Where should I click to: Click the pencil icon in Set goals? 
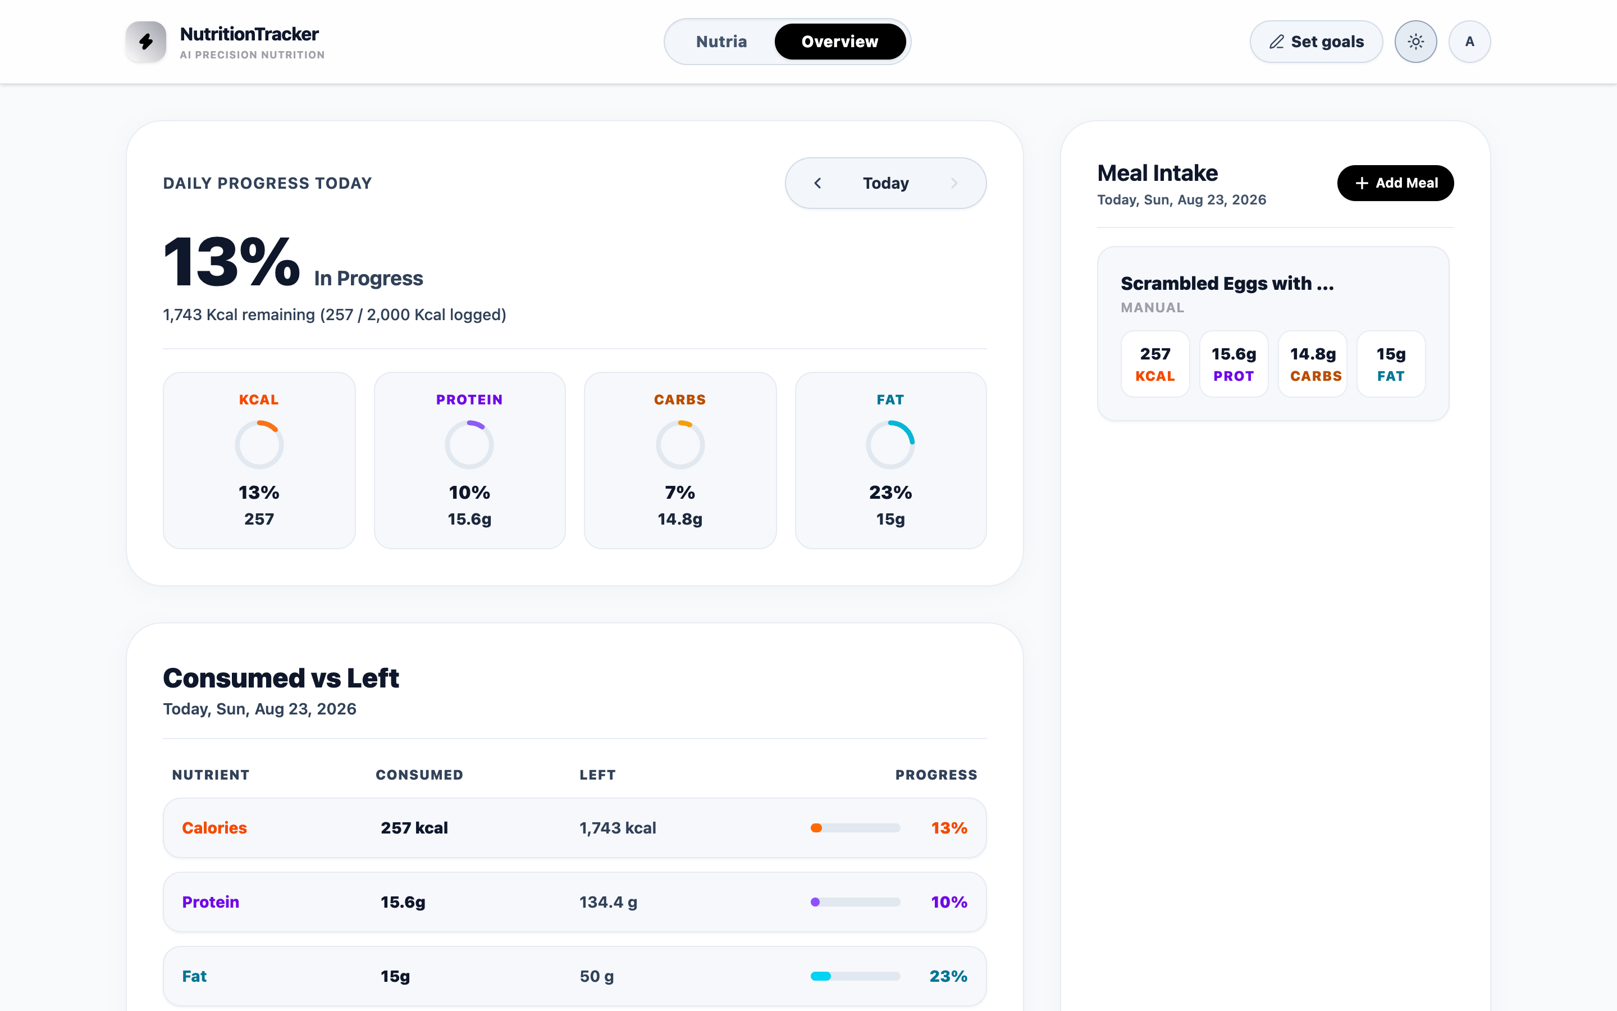(x=1276, y=42)
